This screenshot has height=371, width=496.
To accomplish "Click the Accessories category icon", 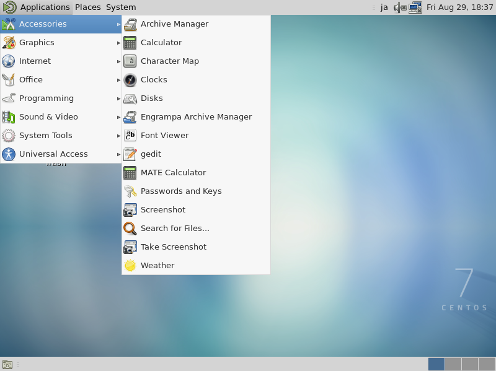I will click(x=9, y=24).
